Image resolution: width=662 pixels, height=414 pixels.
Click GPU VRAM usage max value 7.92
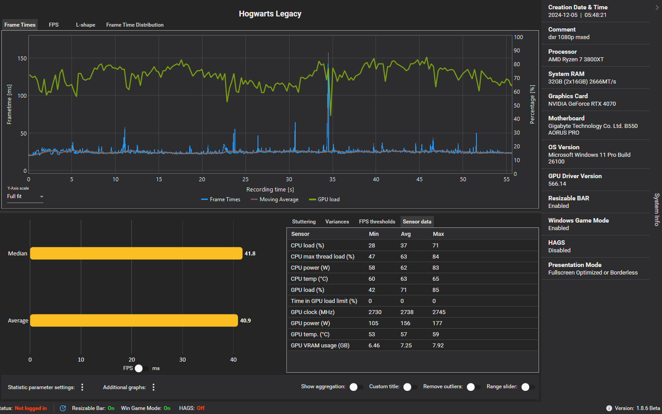pyautogui.click(x=438, y=346)
